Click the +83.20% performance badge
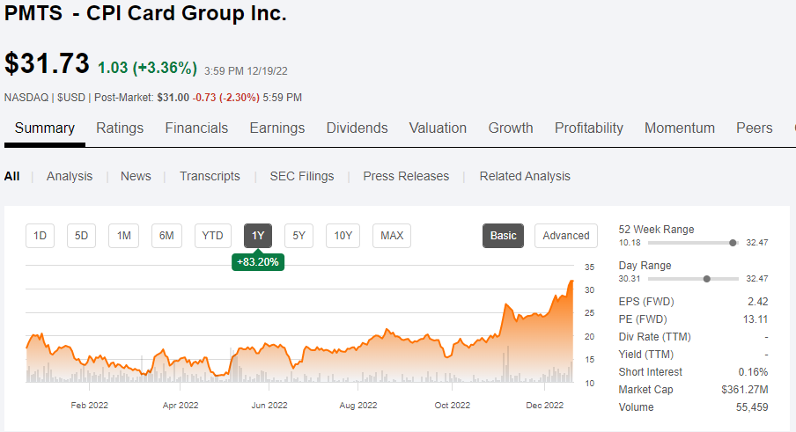This screenshot has height=432, width=796. point(258,262)
